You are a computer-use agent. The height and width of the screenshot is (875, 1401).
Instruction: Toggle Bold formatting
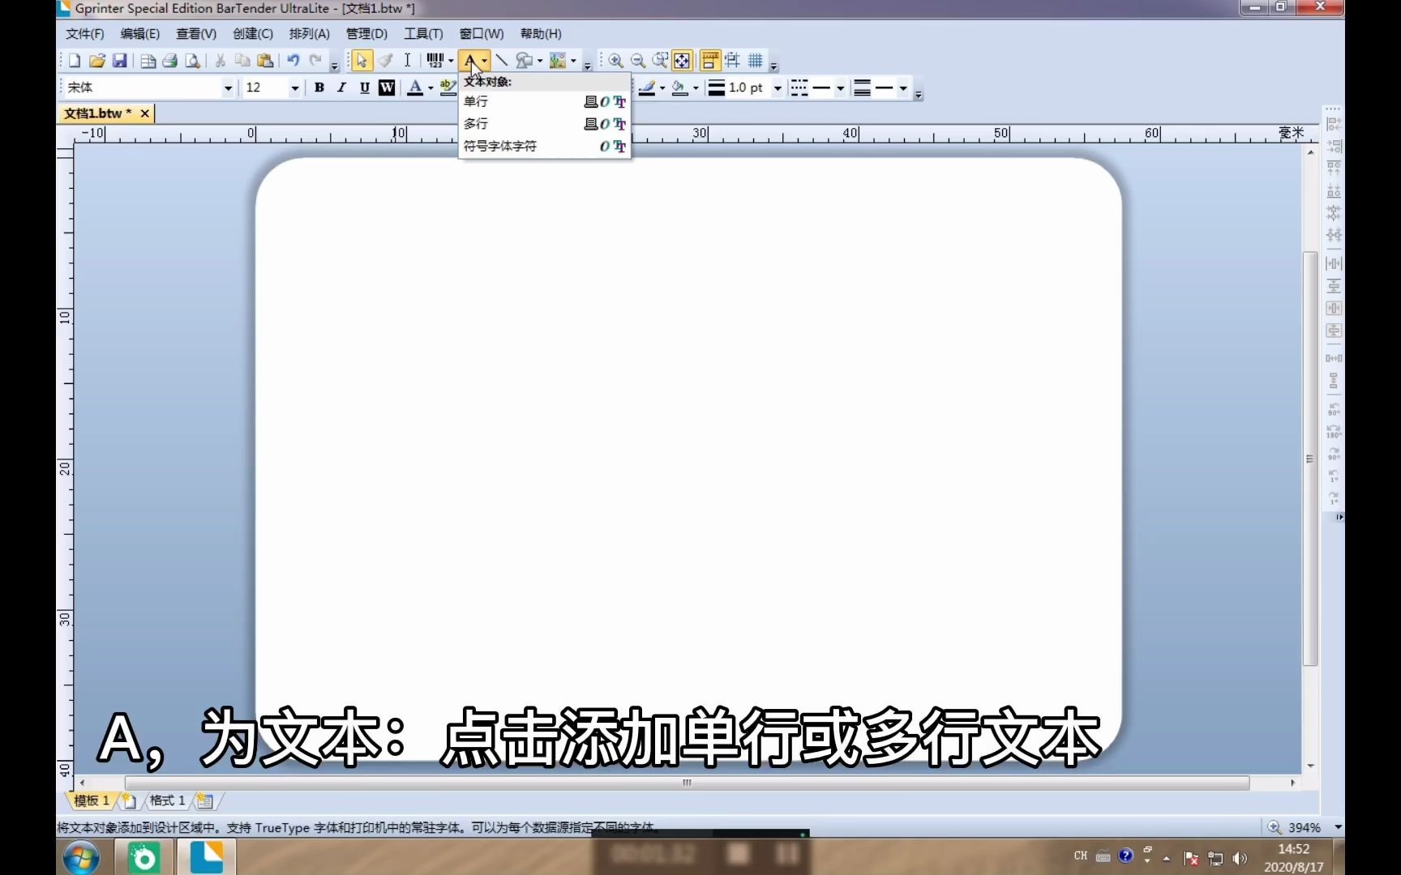point(319,87)
